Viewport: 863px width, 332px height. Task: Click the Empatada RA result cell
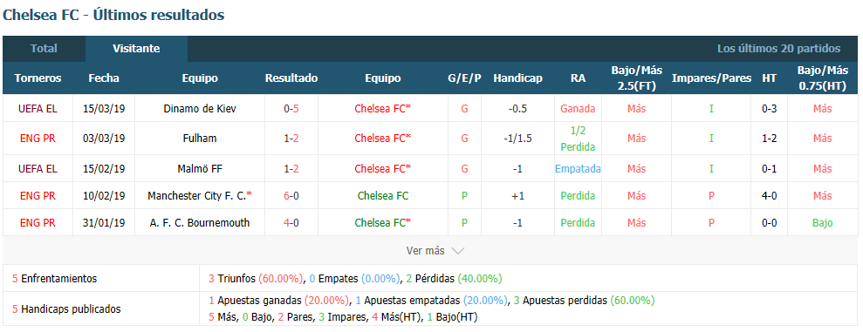(578, 168)
